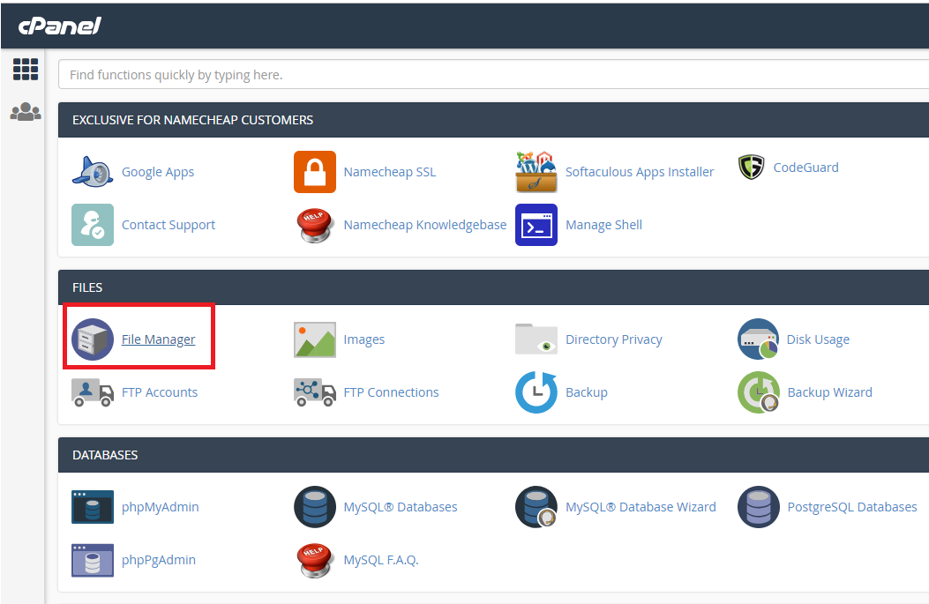Viewport: 929px width, 604px height.
Task: Click the Images picture icon
Action: [315, 339]
